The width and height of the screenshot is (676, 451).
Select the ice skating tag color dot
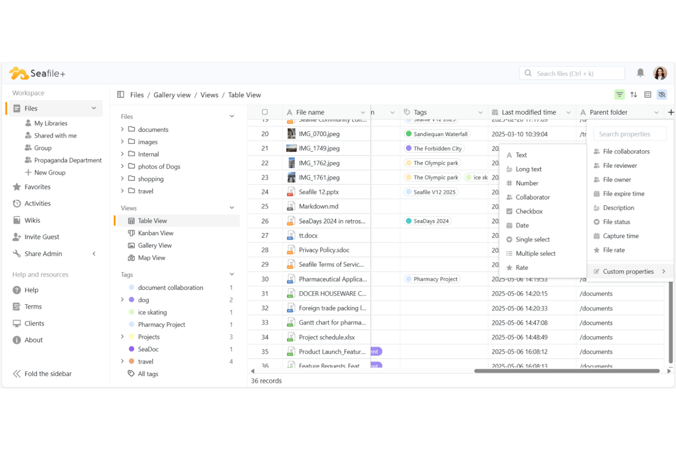click(x=132, y=312)
